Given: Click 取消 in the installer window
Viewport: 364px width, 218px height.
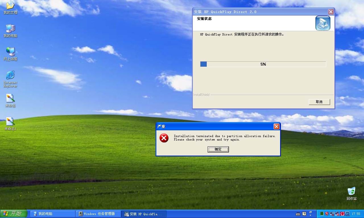Looking at the screenshot, I should tap(319, 102).
